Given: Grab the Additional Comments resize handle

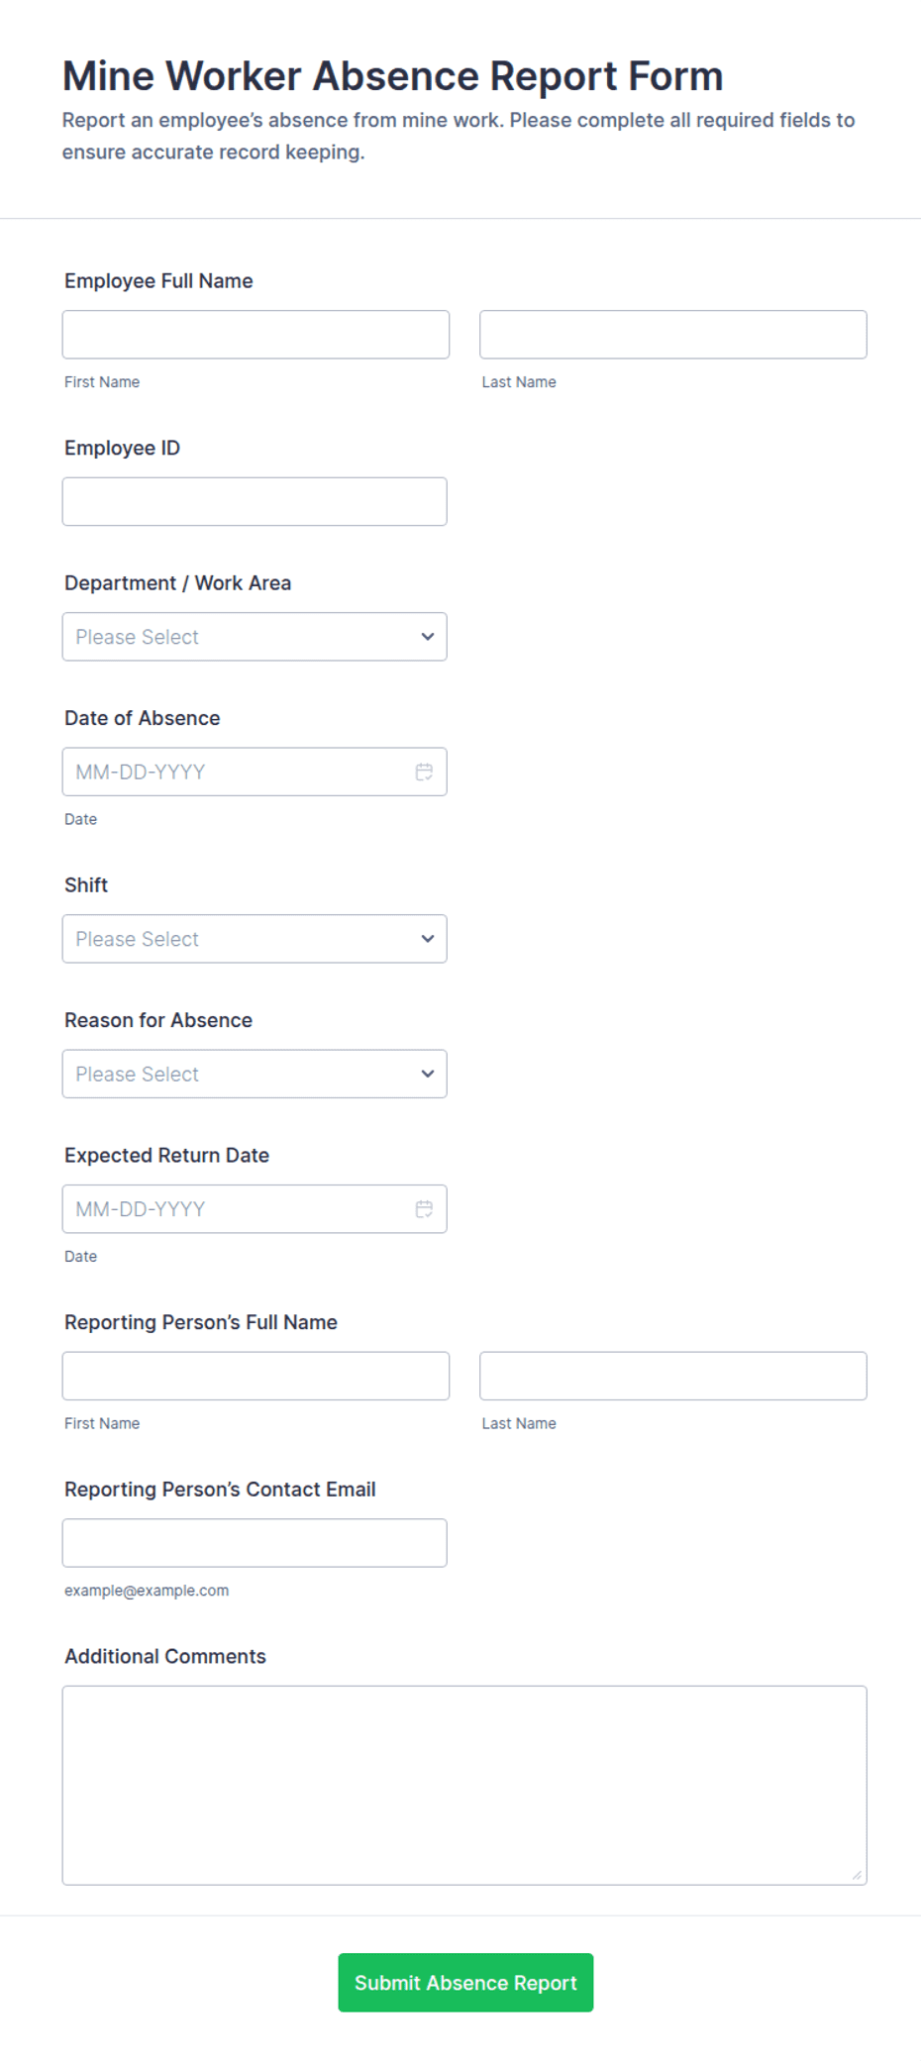Looking at the screenshot, I should tap(858, 1875).
